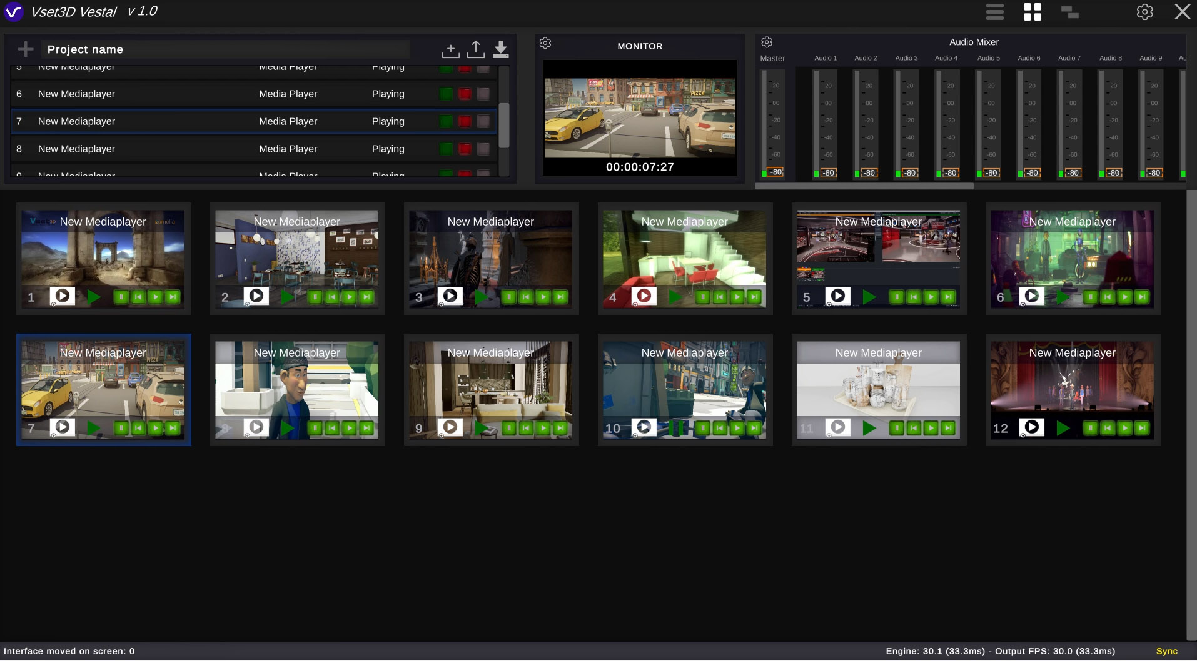This screenshot has height=661, width=1197.
Task: Click the download arrow icon beside Project name
Action: (x=501, y=49)
